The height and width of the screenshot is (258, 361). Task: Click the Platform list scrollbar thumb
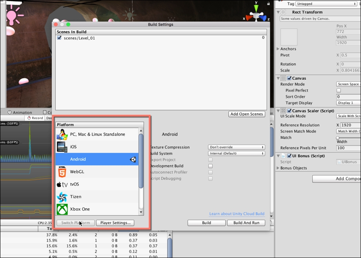[141, 161]
